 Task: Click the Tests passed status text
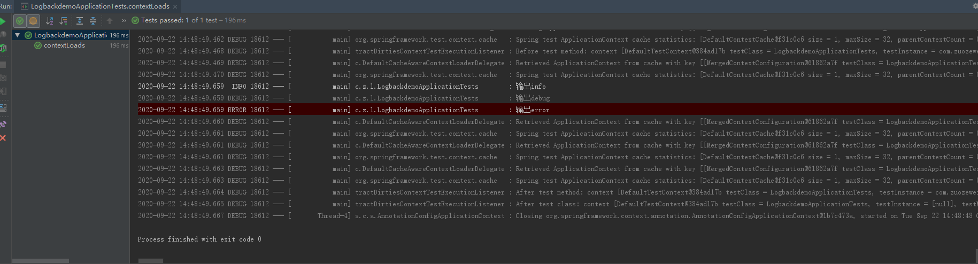pos(193,20)
